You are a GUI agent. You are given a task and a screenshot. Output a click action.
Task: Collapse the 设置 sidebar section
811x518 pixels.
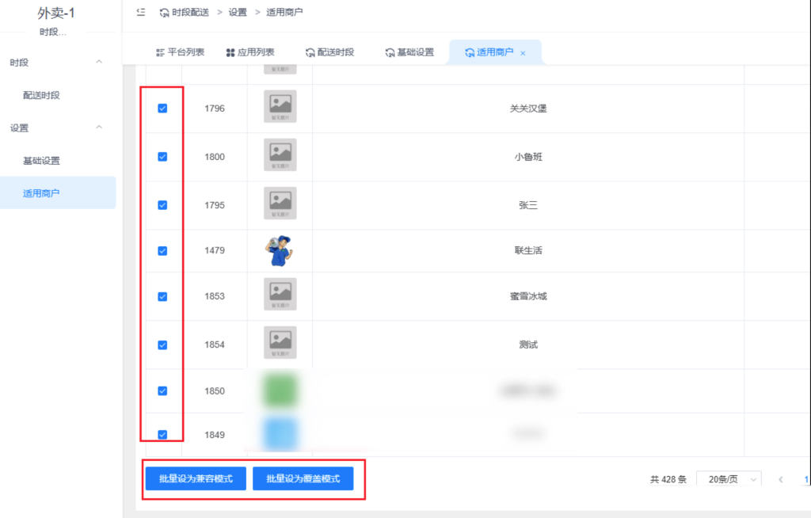pos(99,128)
